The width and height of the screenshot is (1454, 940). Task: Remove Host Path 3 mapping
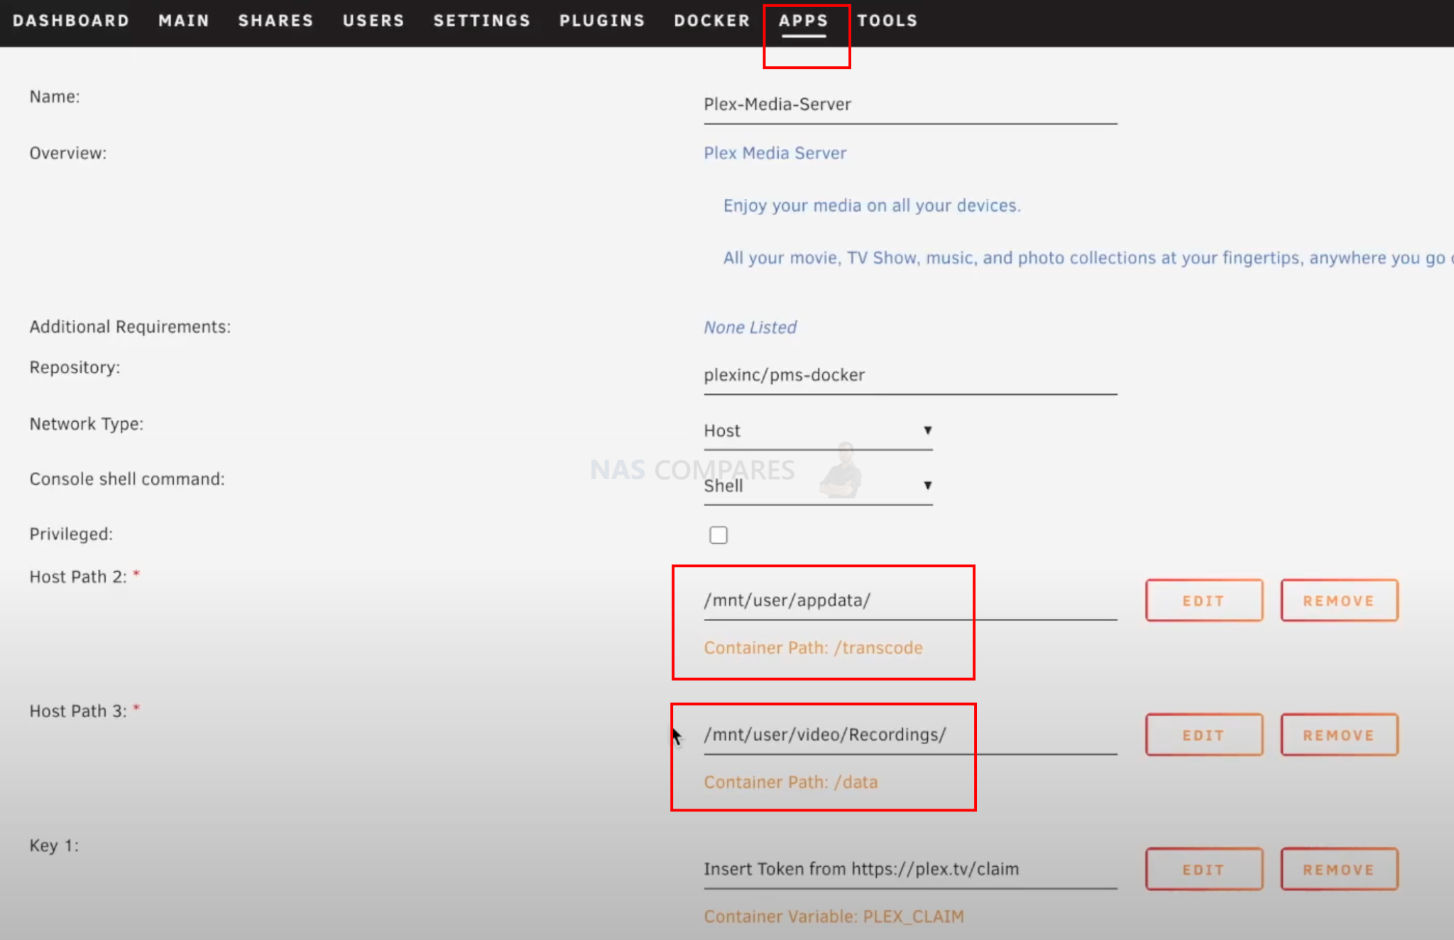(1338, 735)
